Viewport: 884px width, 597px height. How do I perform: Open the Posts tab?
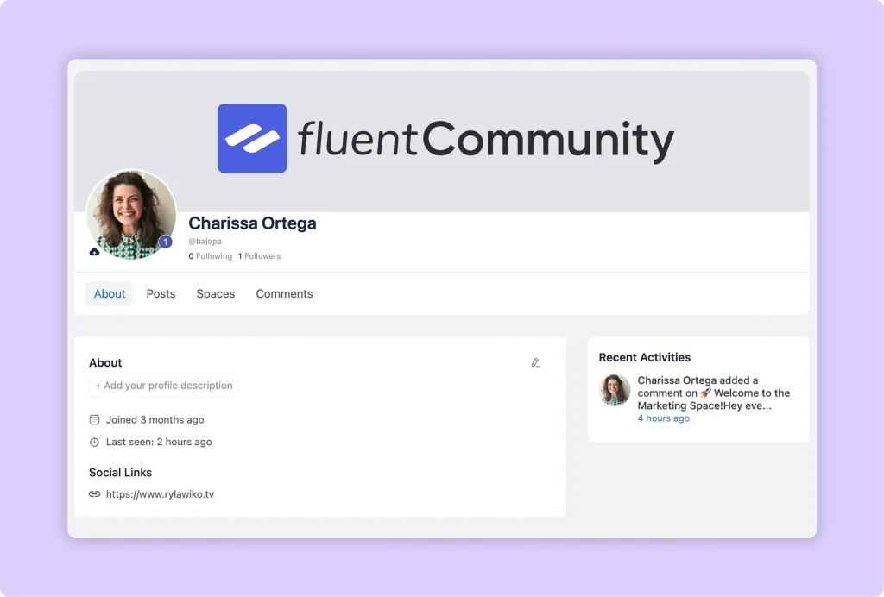point(161,293)
